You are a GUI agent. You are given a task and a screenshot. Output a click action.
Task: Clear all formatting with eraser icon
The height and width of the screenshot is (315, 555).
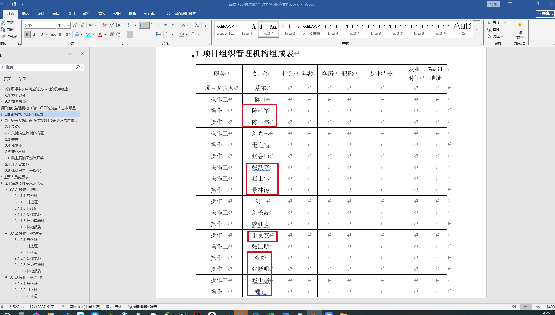pyautogui.click(x=104, y=25)
